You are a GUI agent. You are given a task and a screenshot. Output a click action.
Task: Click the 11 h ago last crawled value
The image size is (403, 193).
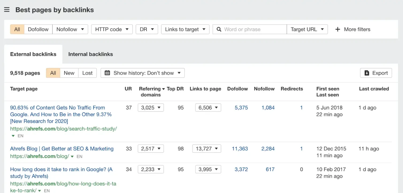pyautogui.click(x=369, y=149)
